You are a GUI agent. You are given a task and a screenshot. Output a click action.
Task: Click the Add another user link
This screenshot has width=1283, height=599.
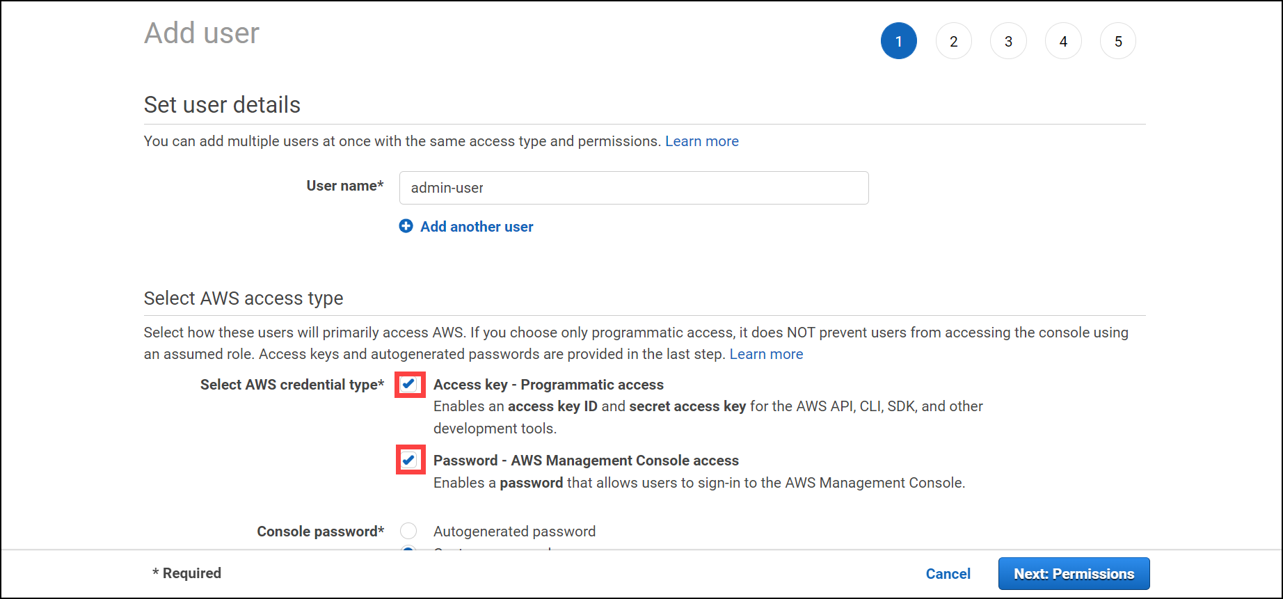coord(477,227)
